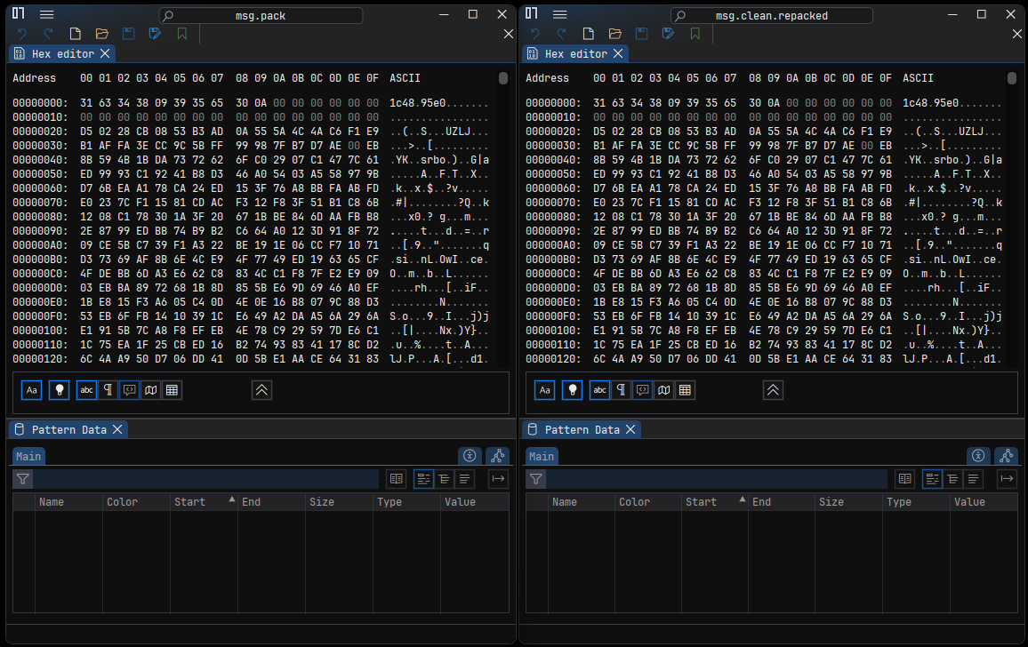
Task: Create new file icon in msg.clean.repacked toolbar
Action: (x=588, y=34)
